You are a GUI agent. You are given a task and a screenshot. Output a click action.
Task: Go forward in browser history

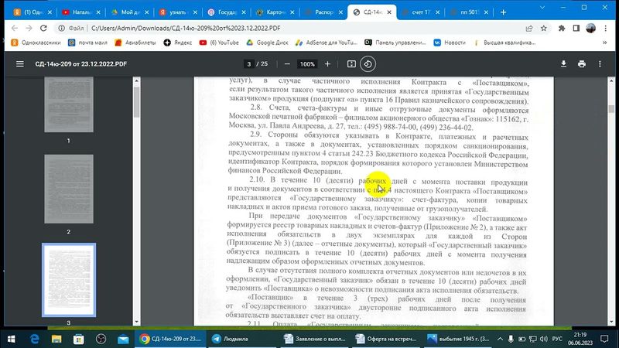tap(29, 28)
